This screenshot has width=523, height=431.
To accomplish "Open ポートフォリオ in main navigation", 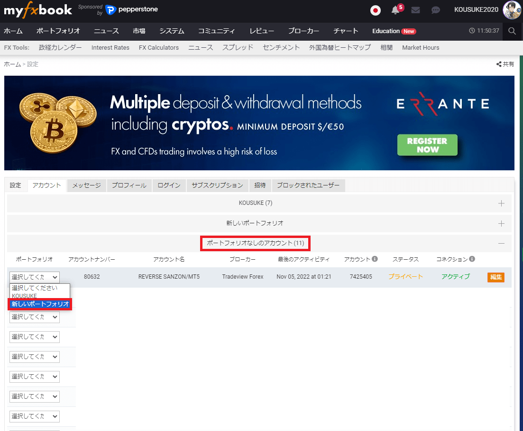I will tap(58, 31).
